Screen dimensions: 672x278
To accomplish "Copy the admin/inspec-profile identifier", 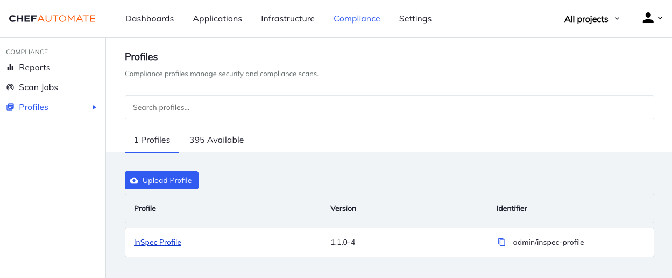I will click(501, 242).
